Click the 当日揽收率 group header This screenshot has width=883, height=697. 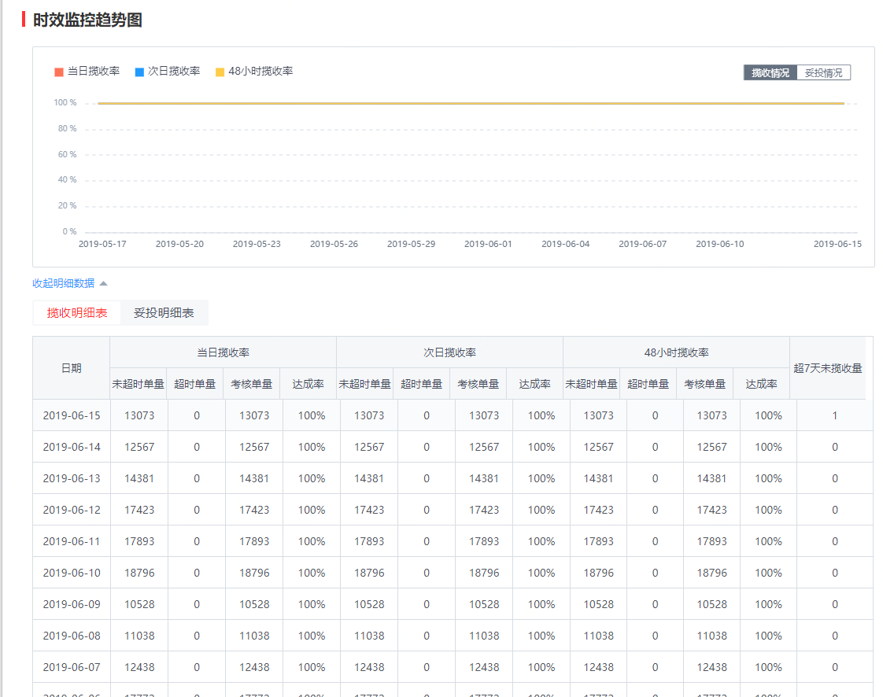223,352
